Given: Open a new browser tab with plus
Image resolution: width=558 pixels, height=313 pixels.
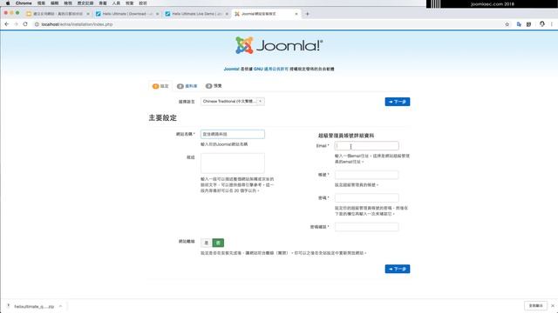Looking at the screenshot, I should coord(308,14).
